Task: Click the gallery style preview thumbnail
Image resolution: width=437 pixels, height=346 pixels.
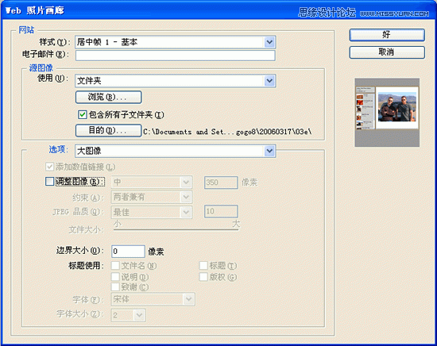Action: point(387,113)
